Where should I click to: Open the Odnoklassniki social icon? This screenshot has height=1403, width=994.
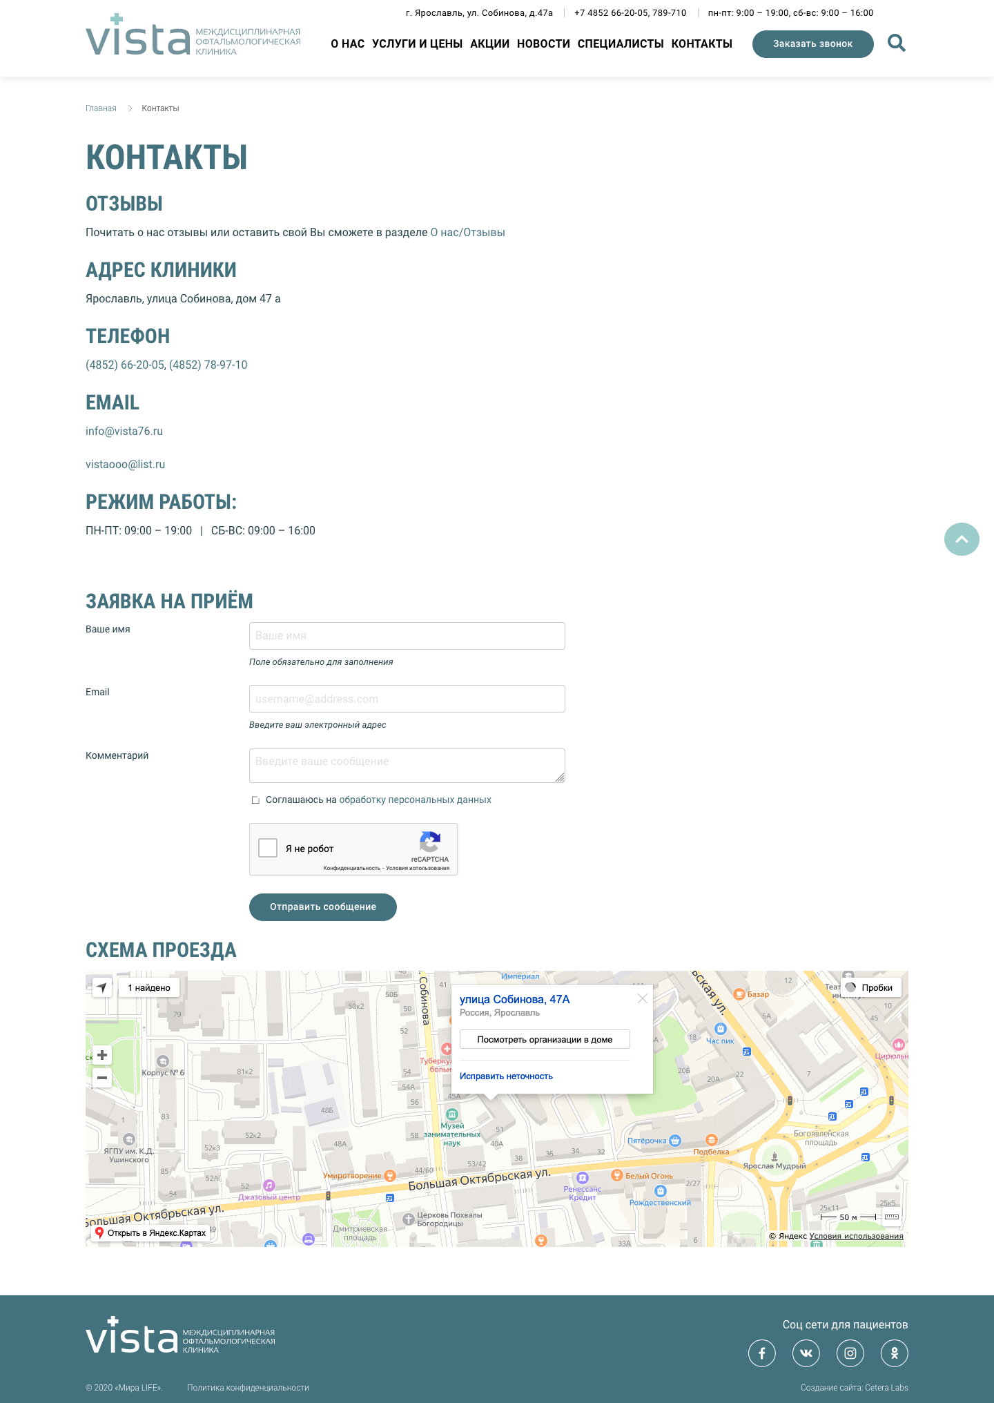pyautogui.click(x=894, y=1353)
